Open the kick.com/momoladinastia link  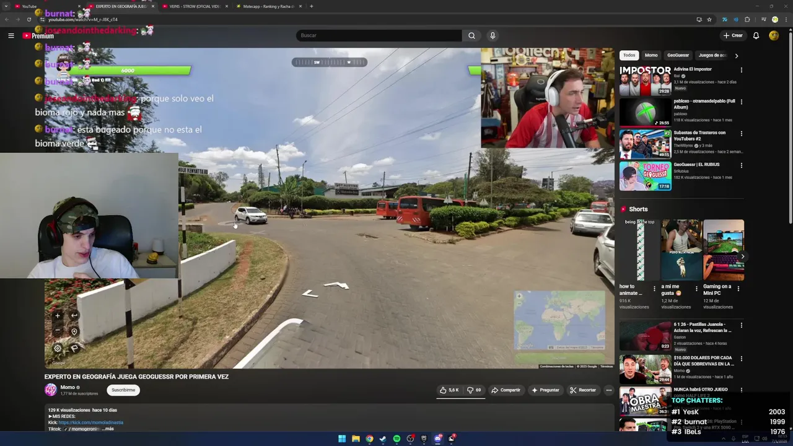90,422
